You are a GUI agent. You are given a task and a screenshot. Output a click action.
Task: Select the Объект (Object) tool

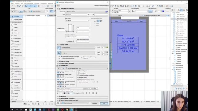[x=17, y=61]
